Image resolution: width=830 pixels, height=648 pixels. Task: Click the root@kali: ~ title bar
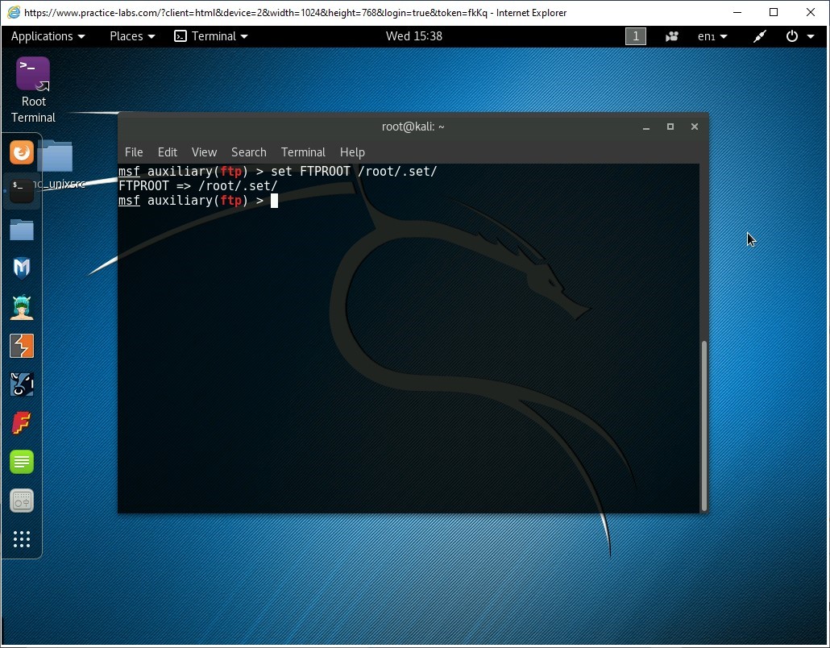tap(413, 127)
